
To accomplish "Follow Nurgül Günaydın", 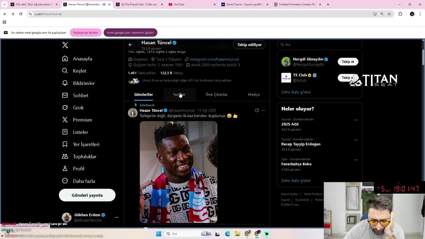I will tap(348, 62).
